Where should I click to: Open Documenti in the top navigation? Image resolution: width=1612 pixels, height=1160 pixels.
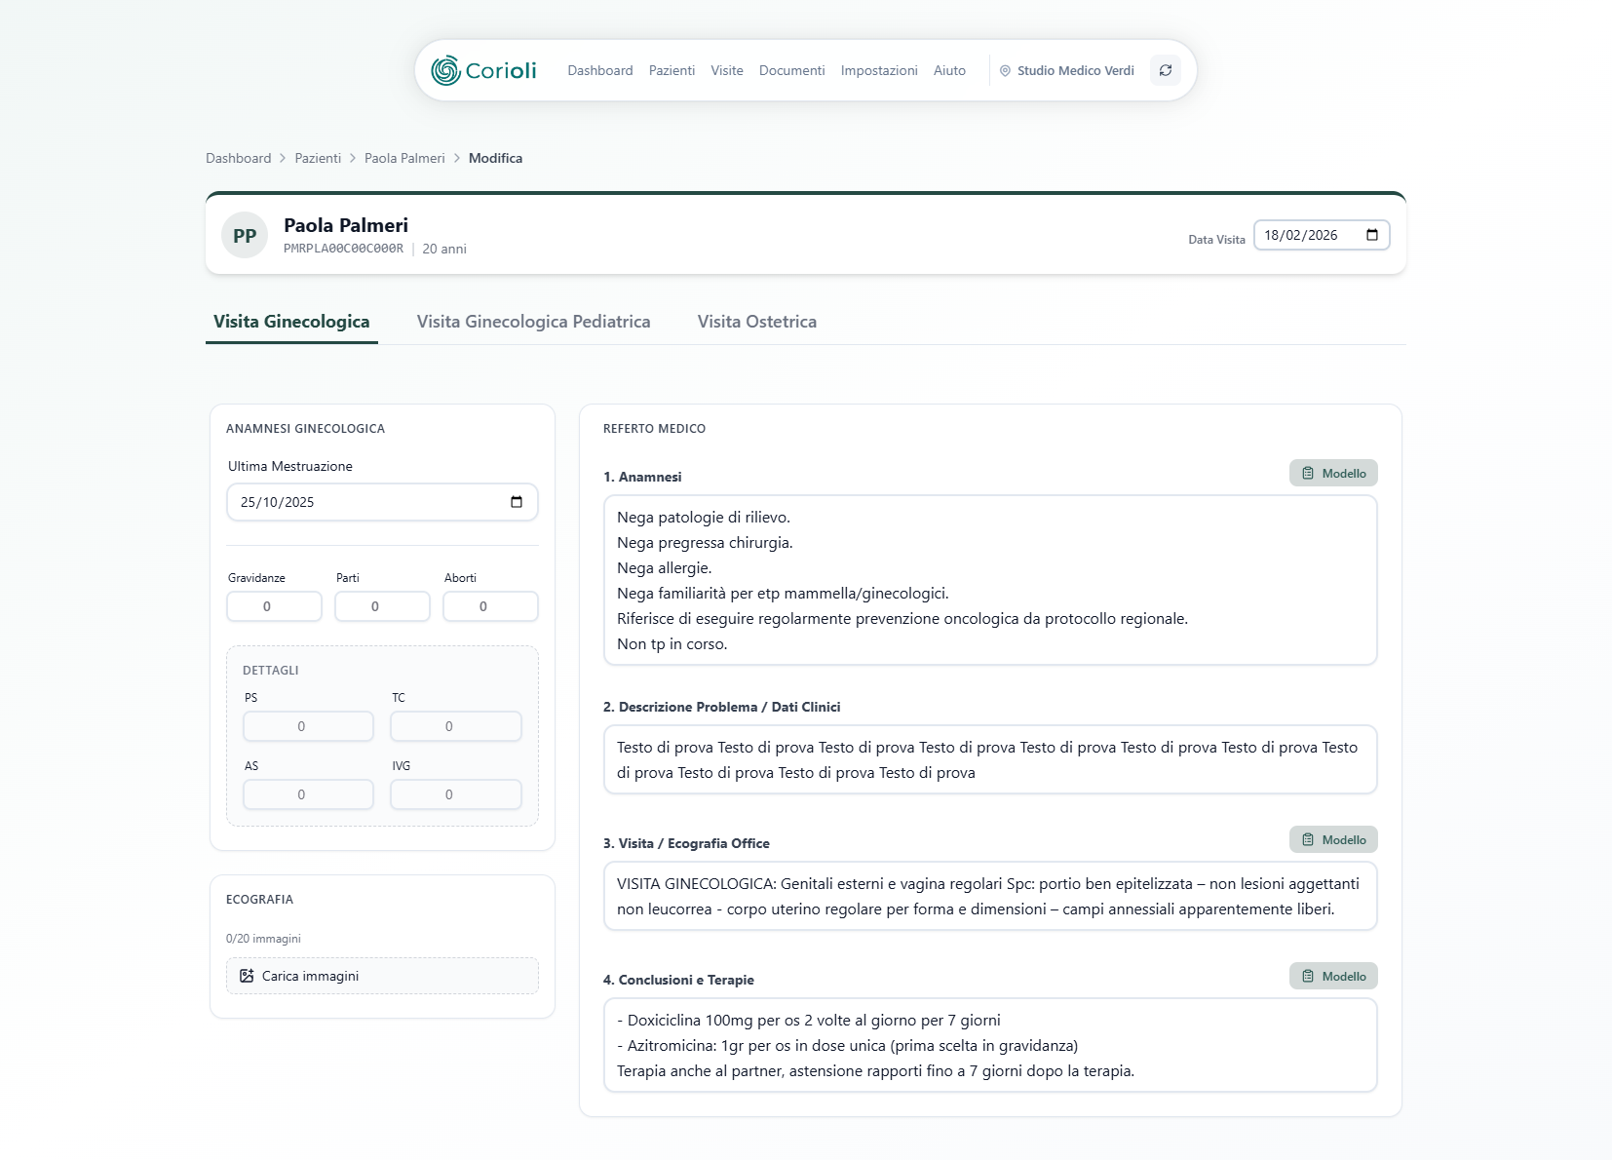coord(791,70)
